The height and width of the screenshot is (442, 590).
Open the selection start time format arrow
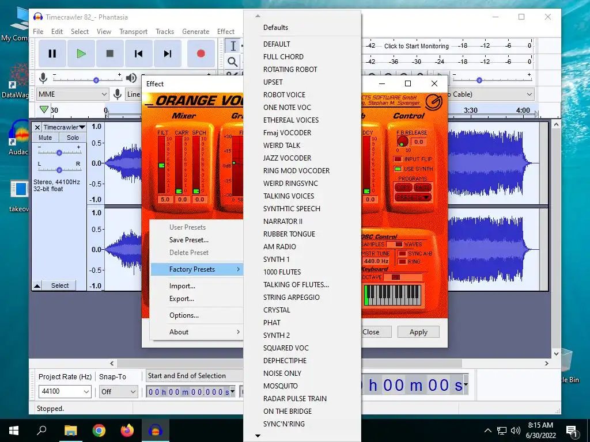pos(233,391)
